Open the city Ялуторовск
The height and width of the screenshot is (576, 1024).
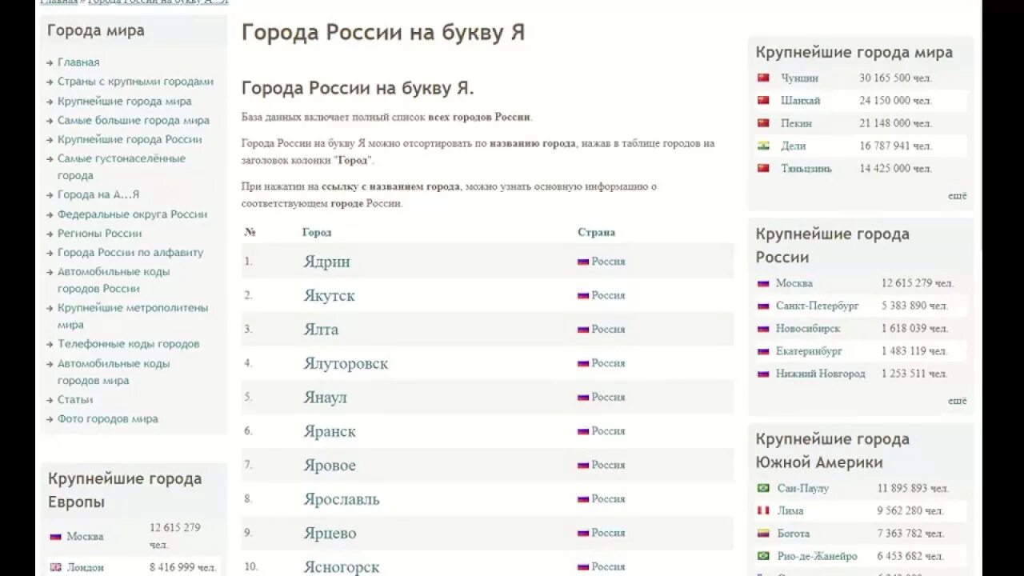click(x=346, y=363)
